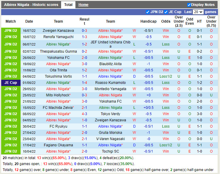The height and width of the screenshot is (174, 220).
Task: Click Albirex Niigata in 19/06/22 row
Action: click(58, 64)
